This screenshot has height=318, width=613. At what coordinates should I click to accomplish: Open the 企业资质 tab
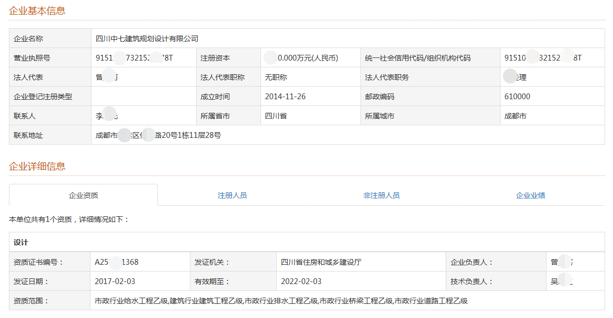(84, 195)
